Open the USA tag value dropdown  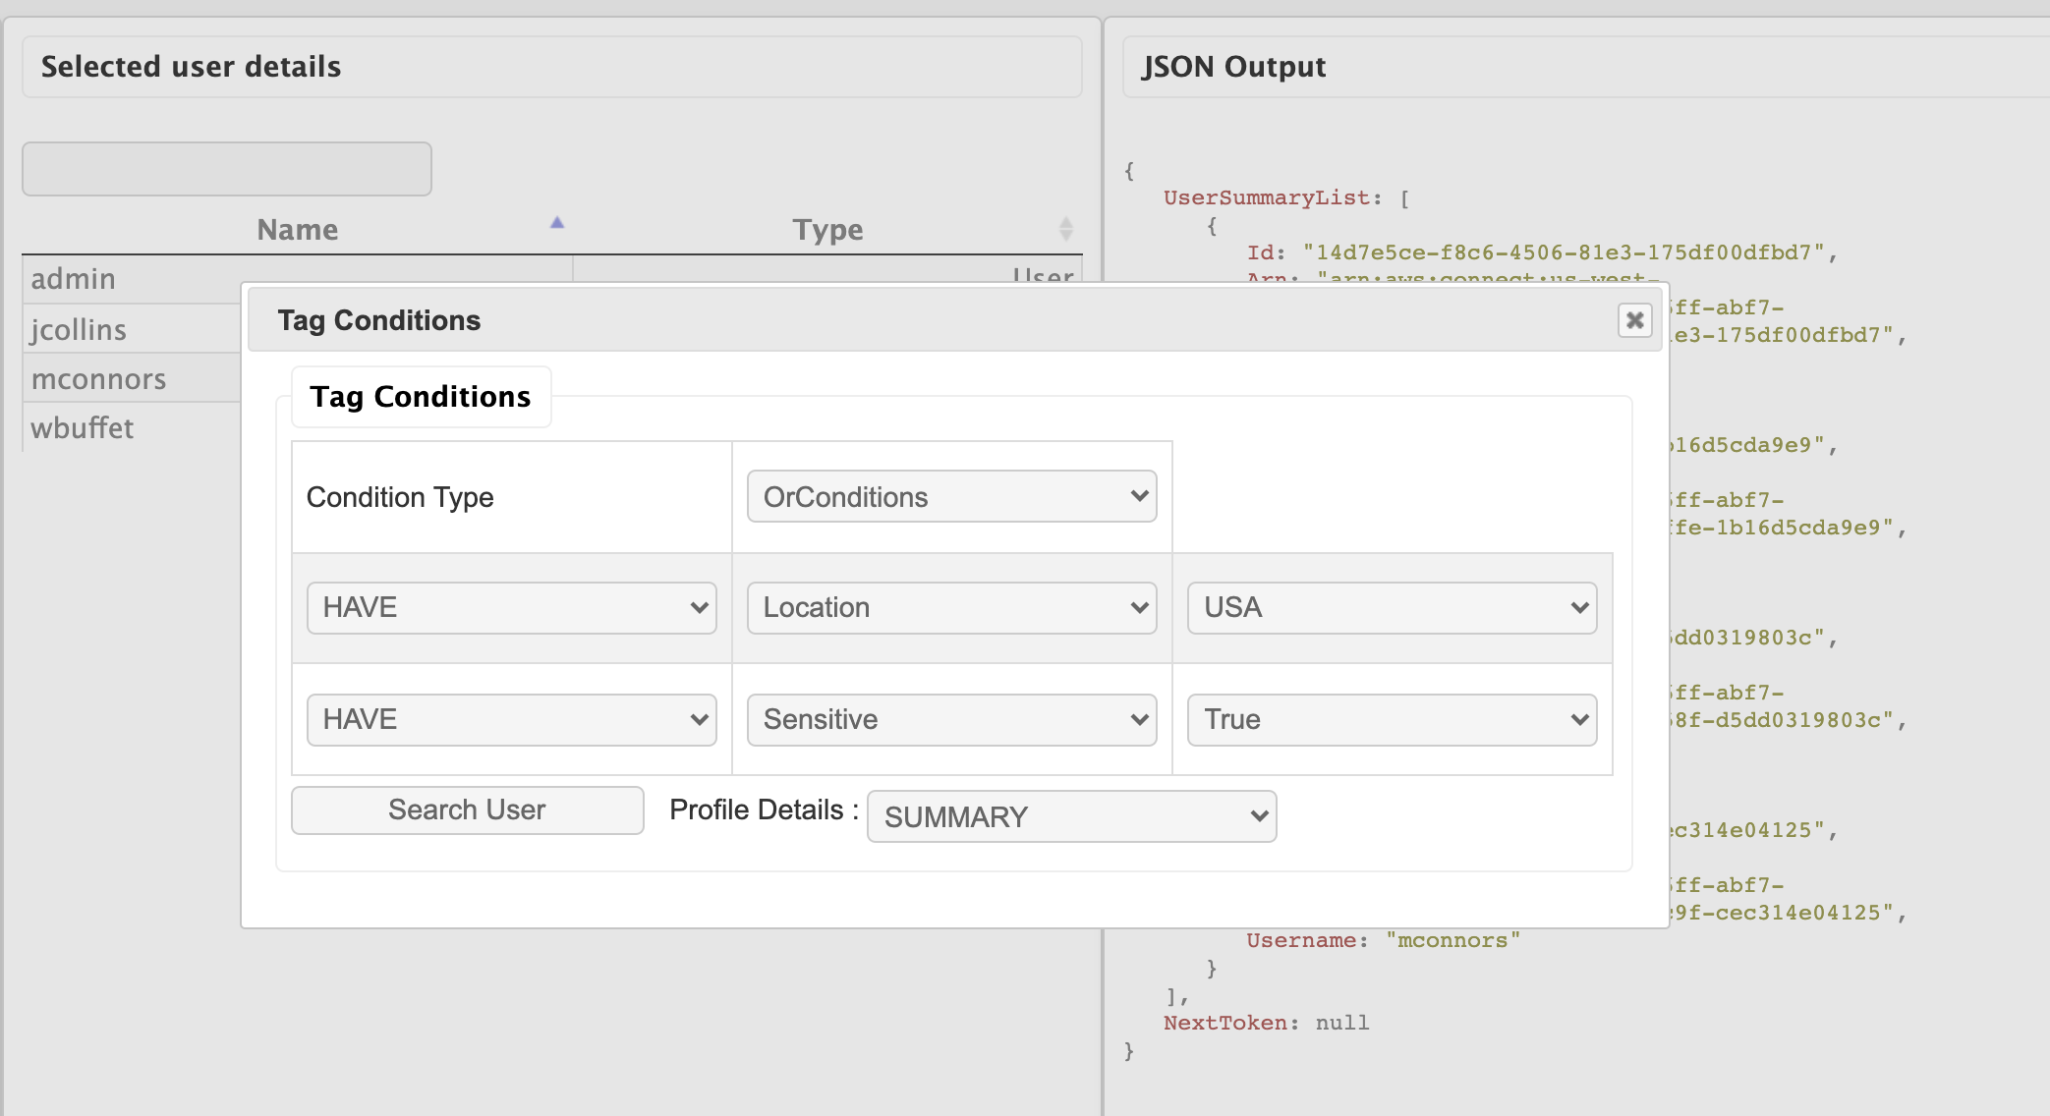tap(1392, 608)
